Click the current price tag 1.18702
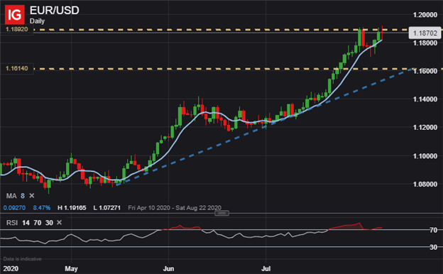The height and width of the screenshot is (274, 443). pyautogui.click(x=425, y=33)
